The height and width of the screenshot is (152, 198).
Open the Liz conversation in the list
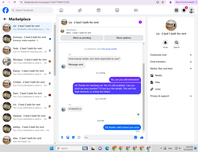[x=27, y=28]
